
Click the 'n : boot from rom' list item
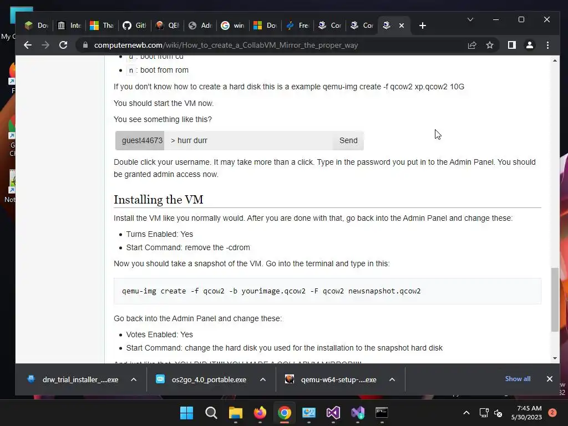tap(158, 70)
